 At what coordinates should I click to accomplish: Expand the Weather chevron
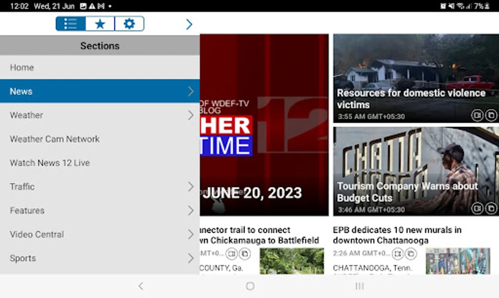191,115
